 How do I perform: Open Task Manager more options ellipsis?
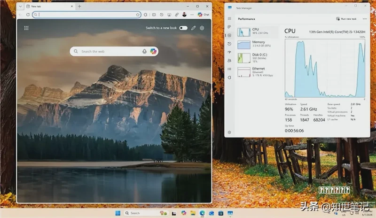click(365, 19)
